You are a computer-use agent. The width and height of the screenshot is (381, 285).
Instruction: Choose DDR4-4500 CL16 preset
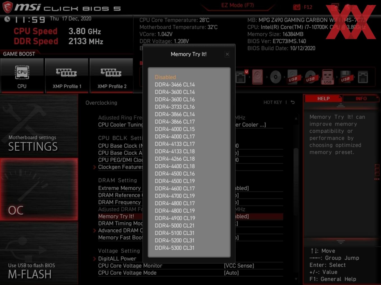coord(175,174)
